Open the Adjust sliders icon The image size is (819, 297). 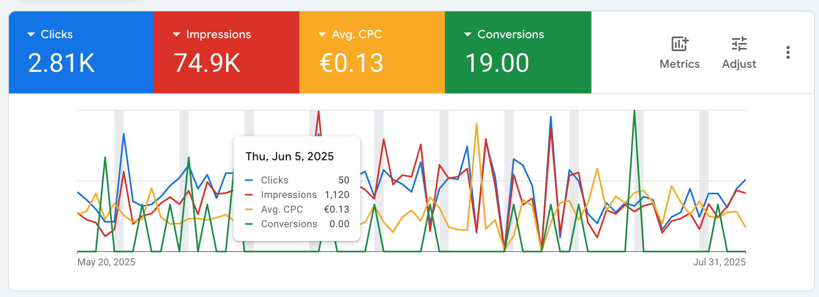click(739, 44)
